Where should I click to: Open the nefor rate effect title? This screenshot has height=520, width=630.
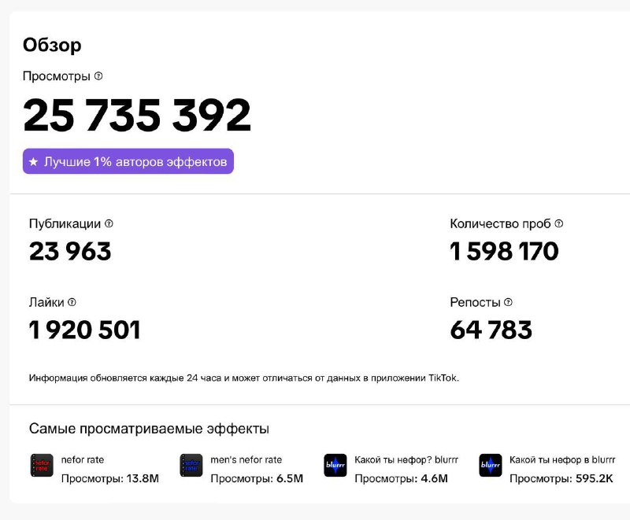(x=83, y=459)
